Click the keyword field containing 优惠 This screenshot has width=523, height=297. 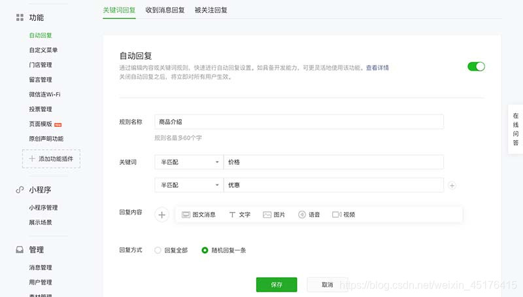pos(333,185)
